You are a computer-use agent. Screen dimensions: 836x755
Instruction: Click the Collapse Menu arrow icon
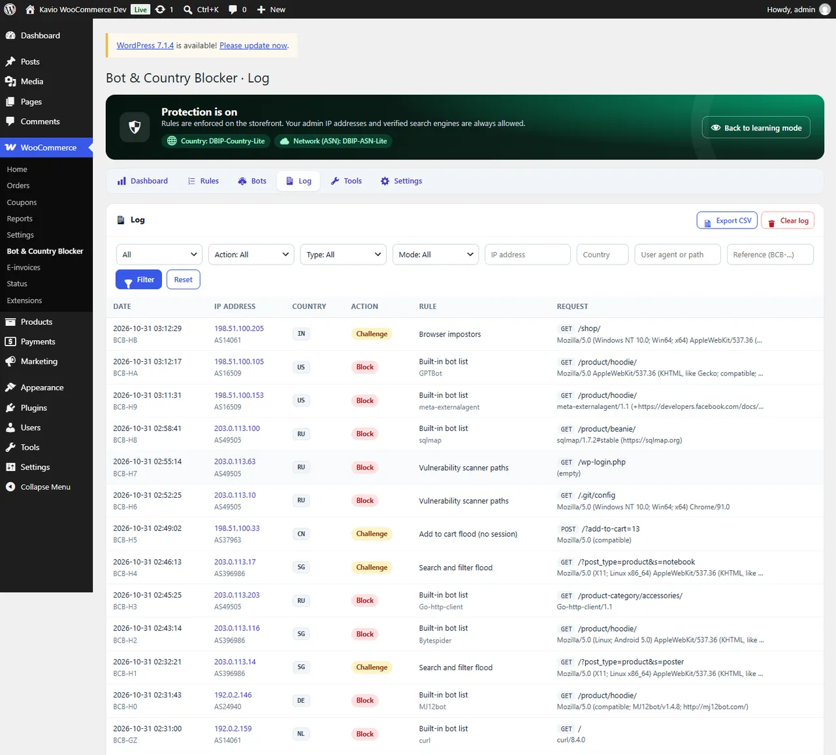pos(10,487)
